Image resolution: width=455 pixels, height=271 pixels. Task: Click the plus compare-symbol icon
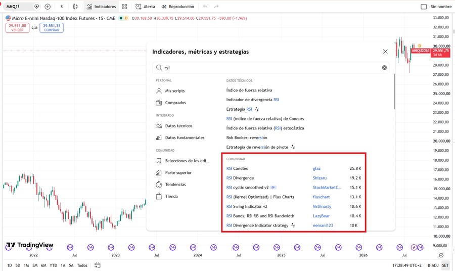click(48, 7)
